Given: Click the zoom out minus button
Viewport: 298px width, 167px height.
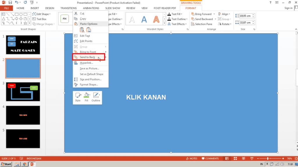Looking at the screenshot, I should (258, 159).
